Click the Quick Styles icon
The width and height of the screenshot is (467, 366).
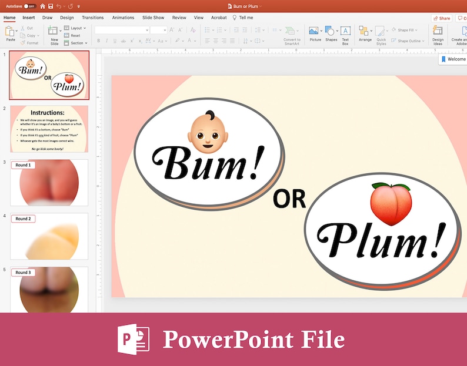click(380, 31)
